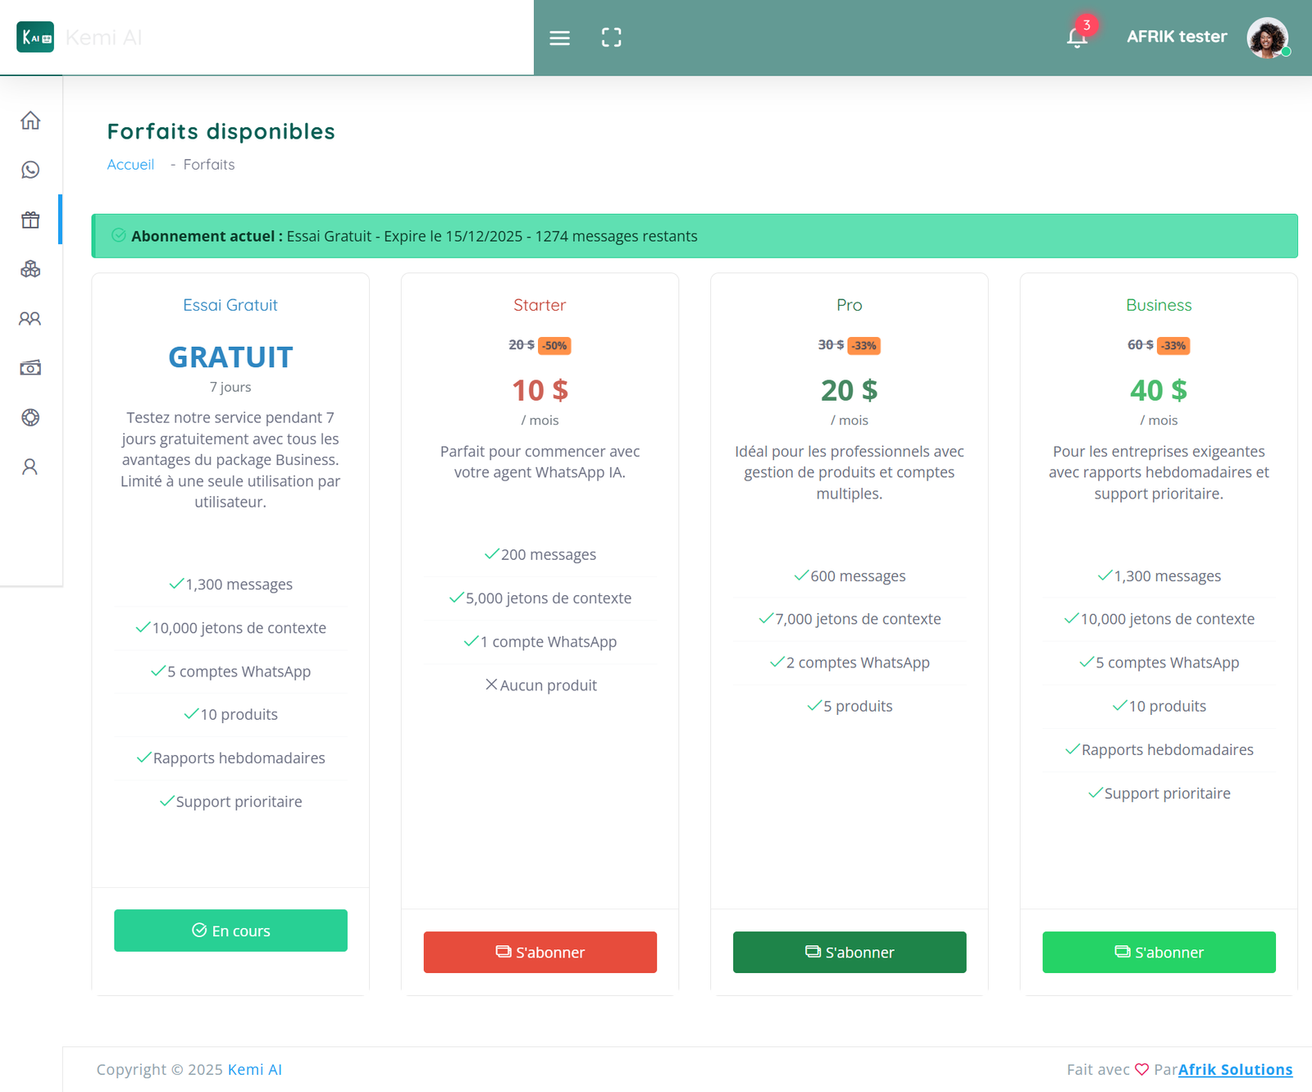Select the gift box plans icon
The width and height of the screenshot is (1312, 1092).
pyautogui.click(x=30, y=220)
